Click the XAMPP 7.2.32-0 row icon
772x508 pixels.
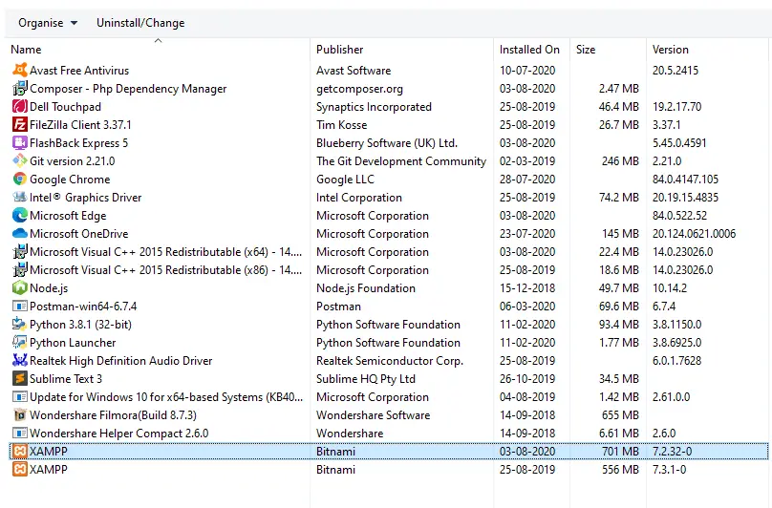point(20,452)
